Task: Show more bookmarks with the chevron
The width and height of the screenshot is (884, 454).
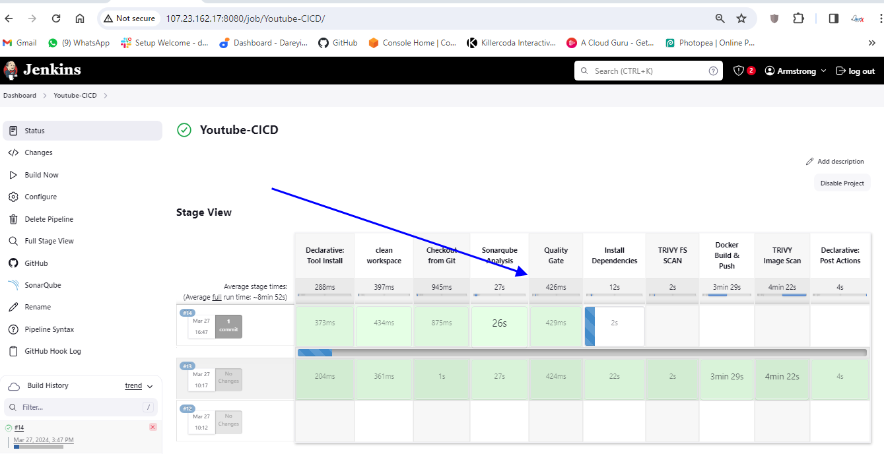Action: pos(871,43)
